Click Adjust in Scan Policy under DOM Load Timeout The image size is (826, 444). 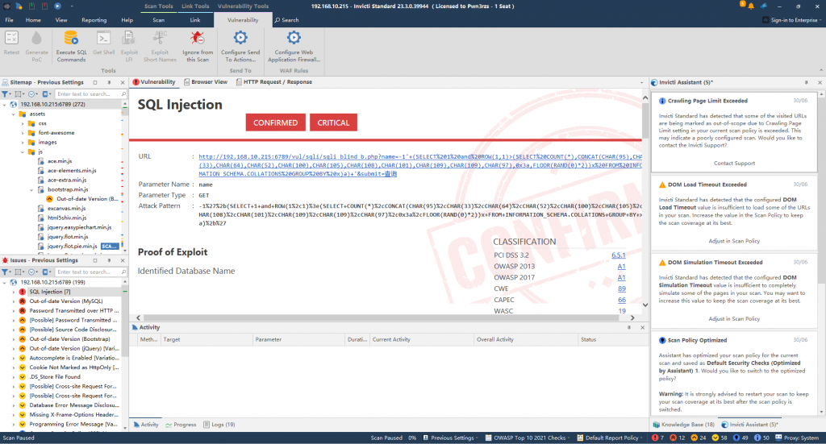734,241
